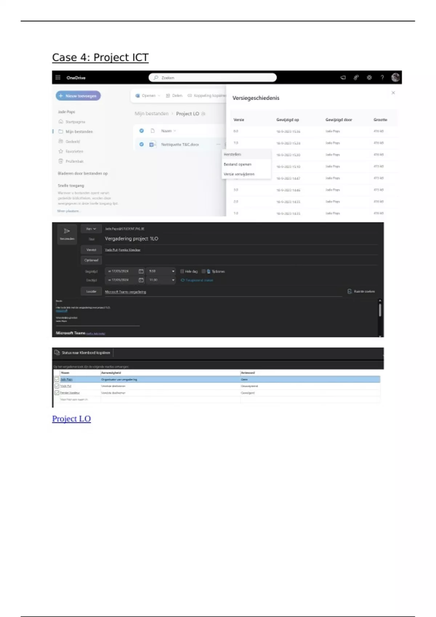This screenshot has width=436, height=617.
Task: Open the start time 9:30 dropdown
Action: click(173, 271)
